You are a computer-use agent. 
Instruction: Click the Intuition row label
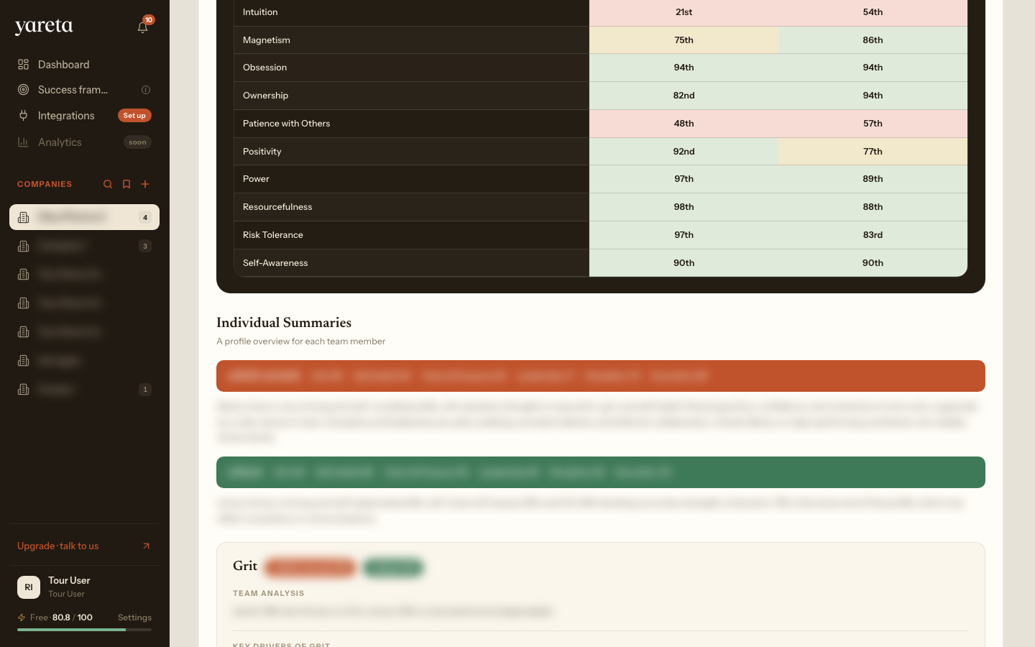point(260,12)
